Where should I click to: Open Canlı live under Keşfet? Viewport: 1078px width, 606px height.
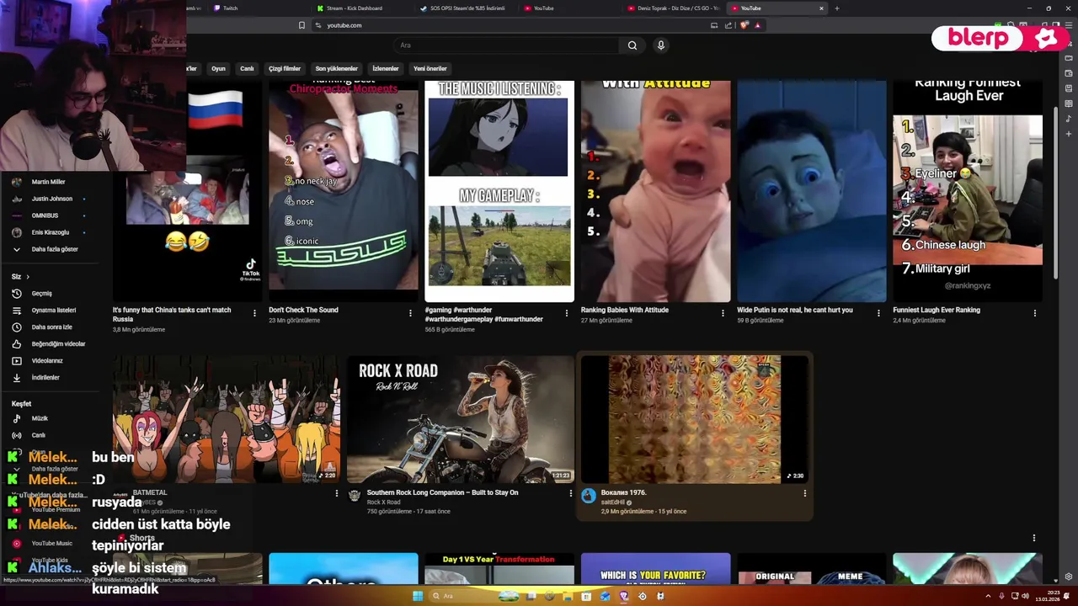38,435
